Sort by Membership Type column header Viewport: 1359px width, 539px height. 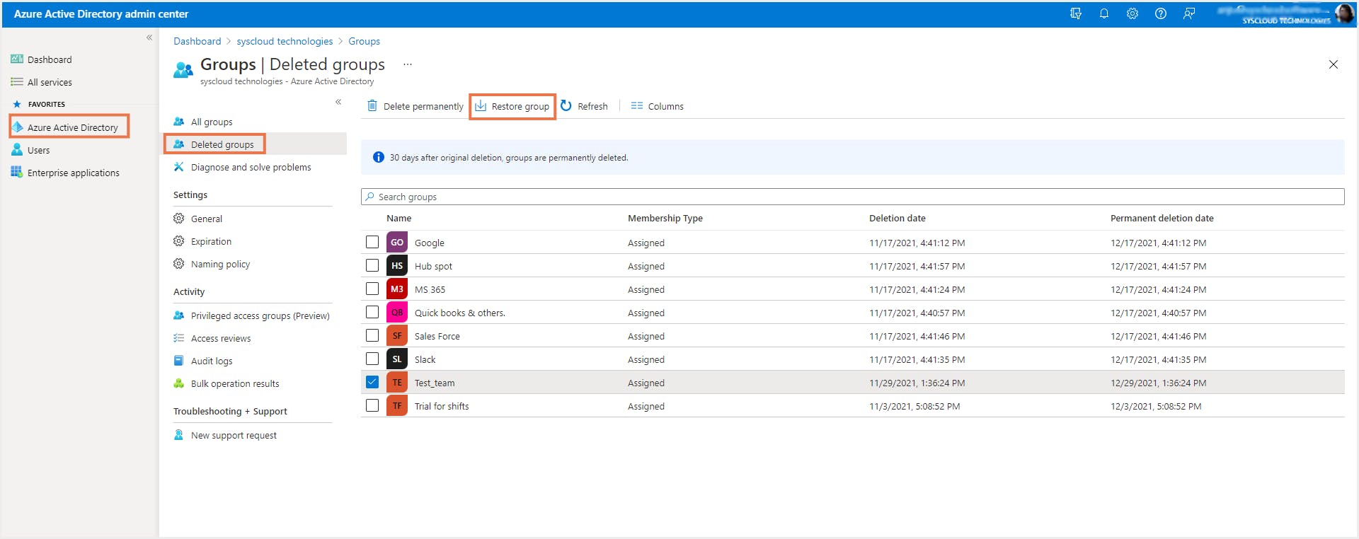point(665,218)
